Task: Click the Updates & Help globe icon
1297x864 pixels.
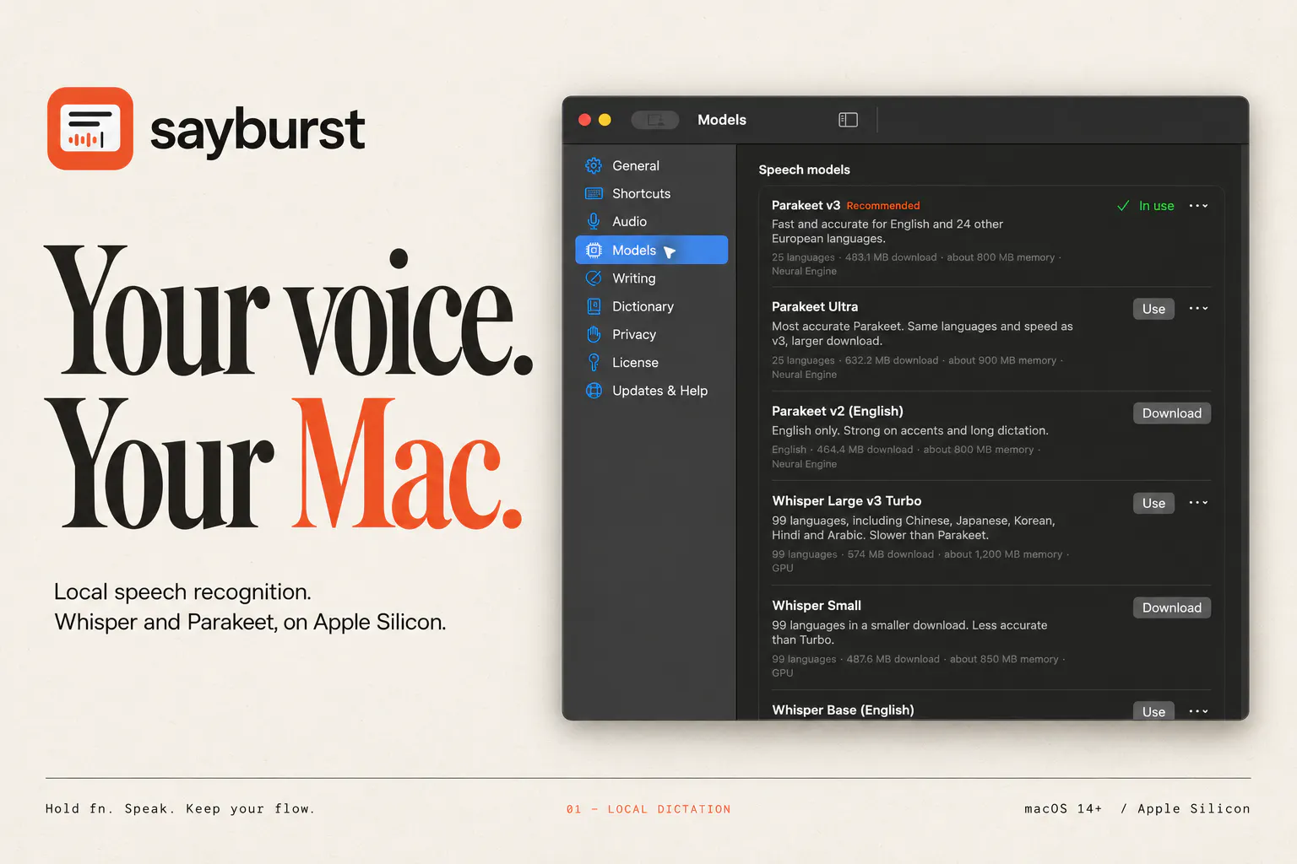Action: click(x=594, y=391)
